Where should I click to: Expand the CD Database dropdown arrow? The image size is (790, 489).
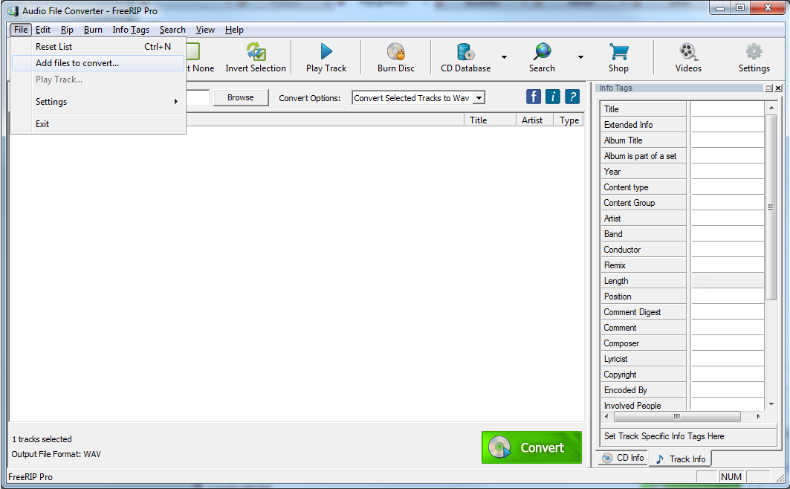[x=504, y=57]
